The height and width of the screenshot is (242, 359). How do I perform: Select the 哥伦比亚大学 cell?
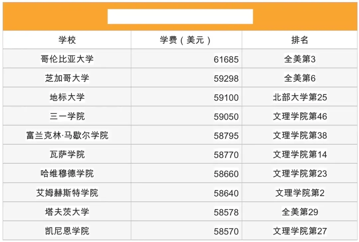point(67,59)
